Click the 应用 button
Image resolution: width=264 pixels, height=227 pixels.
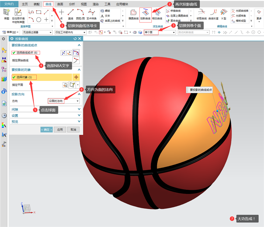coord(60,130)
